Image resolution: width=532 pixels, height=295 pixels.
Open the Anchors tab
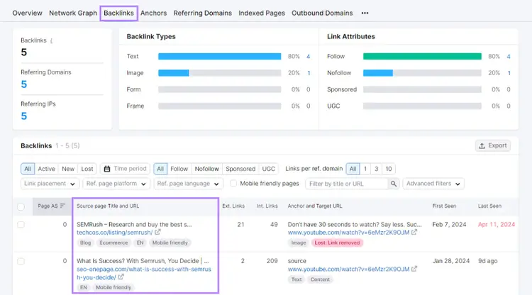tap(153, 13)
